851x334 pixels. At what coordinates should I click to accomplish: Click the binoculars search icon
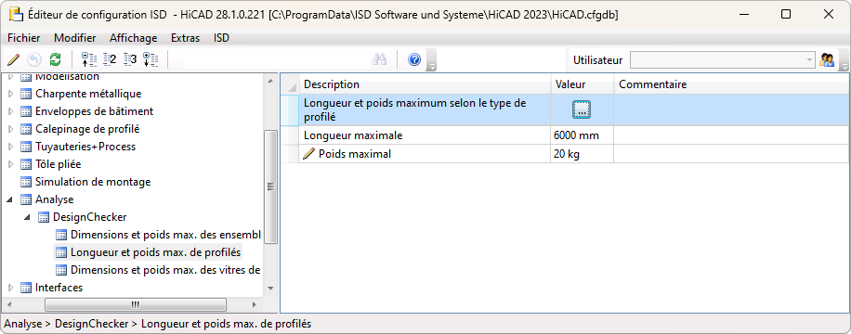pos(379,59)
